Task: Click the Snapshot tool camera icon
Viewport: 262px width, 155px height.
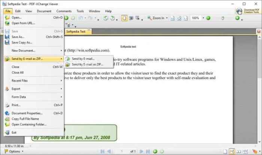Action: click(x=131, y=18)
